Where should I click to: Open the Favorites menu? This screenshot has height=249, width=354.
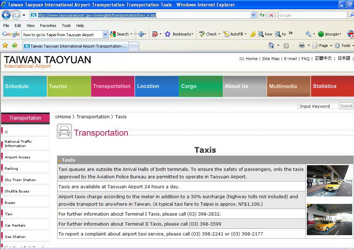(48, 26)
